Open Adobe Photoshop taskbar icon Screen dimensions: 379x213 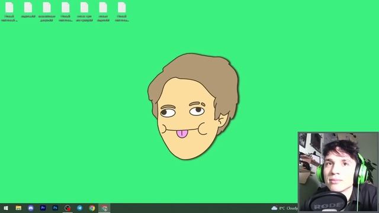[55, 208]
